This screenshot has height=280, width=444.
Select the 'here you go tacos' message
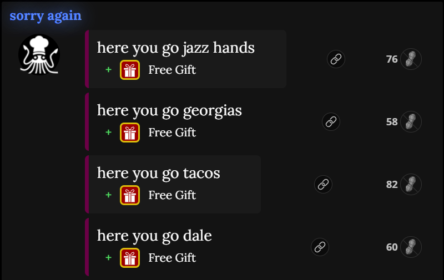pos(158,174)
